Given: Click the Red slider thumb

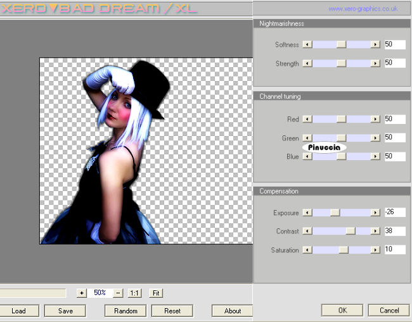Looking at the screenshot, I should (341, 119).
